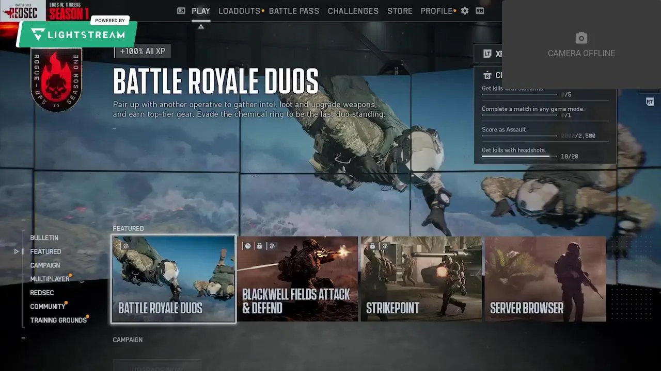Image resolution: width=661 pixels, height=371 pixels.
Task: Click 'Score as Assault.' challenge text
Action: (x=505, y=129)
